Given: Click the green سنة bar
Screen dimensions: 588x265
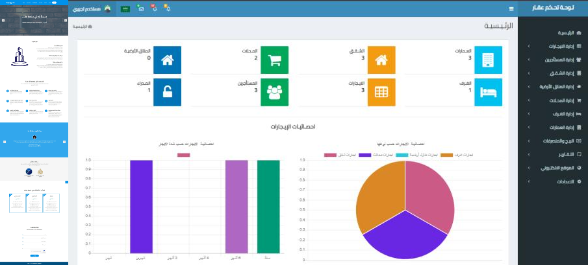Looking at the screenshot, I should pos(268,207).
